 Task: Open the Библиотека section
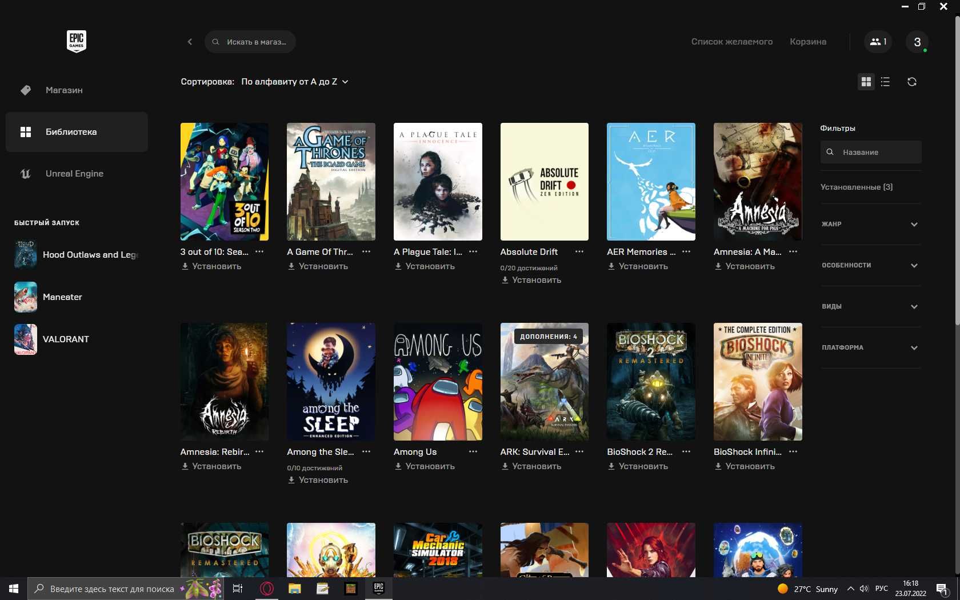77,132
